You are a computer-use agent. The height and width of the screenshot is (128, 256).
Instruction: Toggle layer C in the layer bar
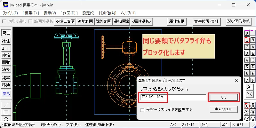pyautogui.click(x=253, y=60)
